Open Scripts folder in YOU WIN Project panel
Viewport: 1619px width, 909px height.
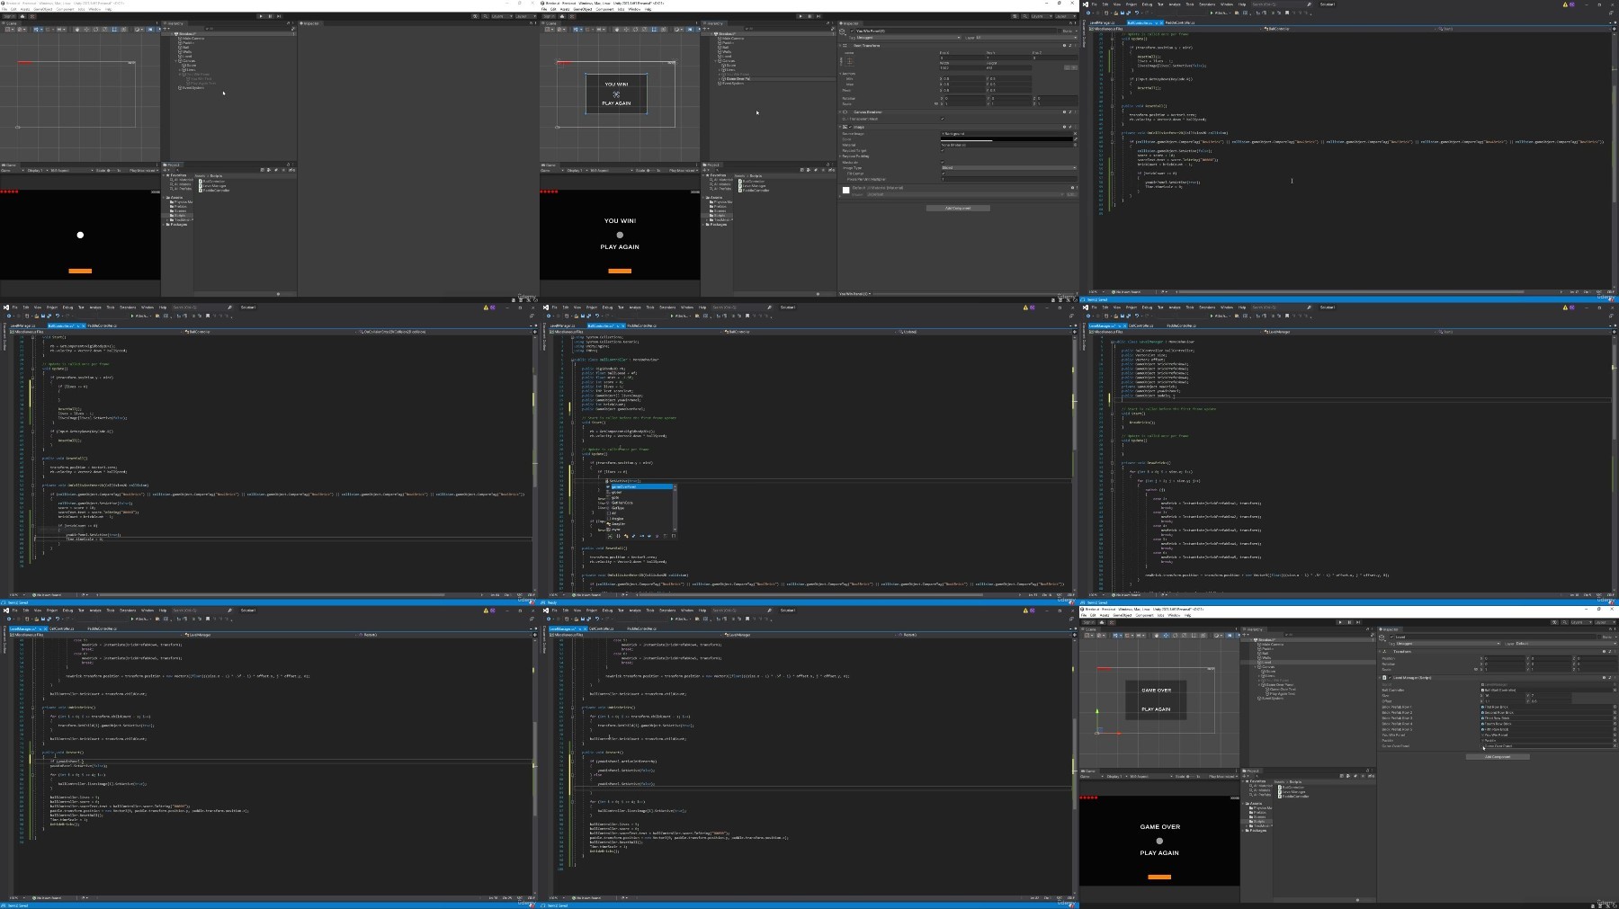tap(719, 216)
